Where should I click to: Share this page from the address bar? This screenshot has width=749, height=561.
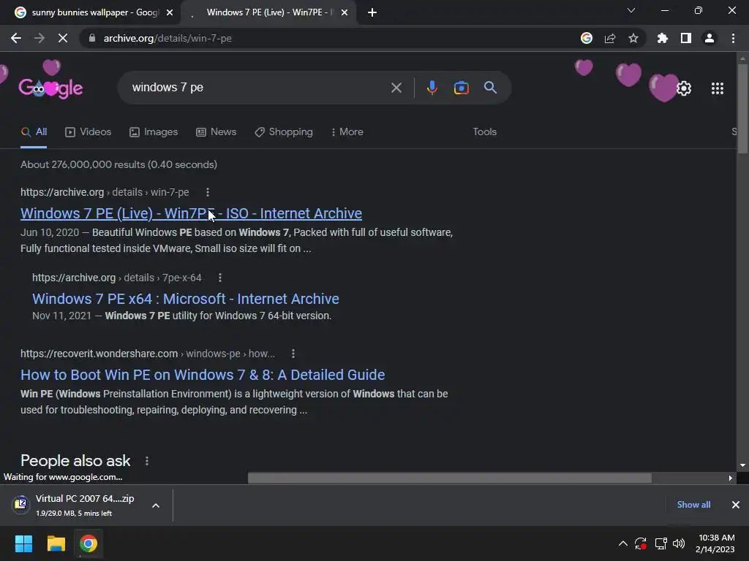(610, 38)
